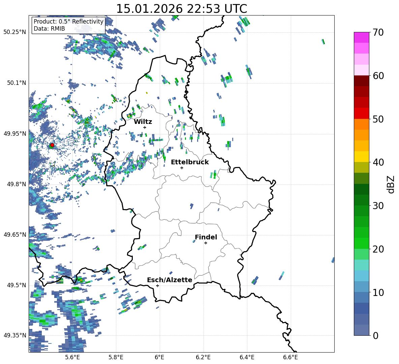Click the bright red 50 dBZ color band

[361, 113]
